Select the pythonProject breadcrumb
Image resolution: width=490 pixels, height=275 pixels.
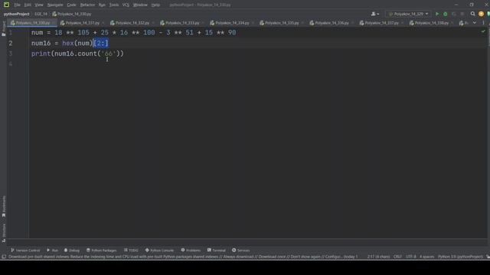pyautogui.click(x=17, y=14)
